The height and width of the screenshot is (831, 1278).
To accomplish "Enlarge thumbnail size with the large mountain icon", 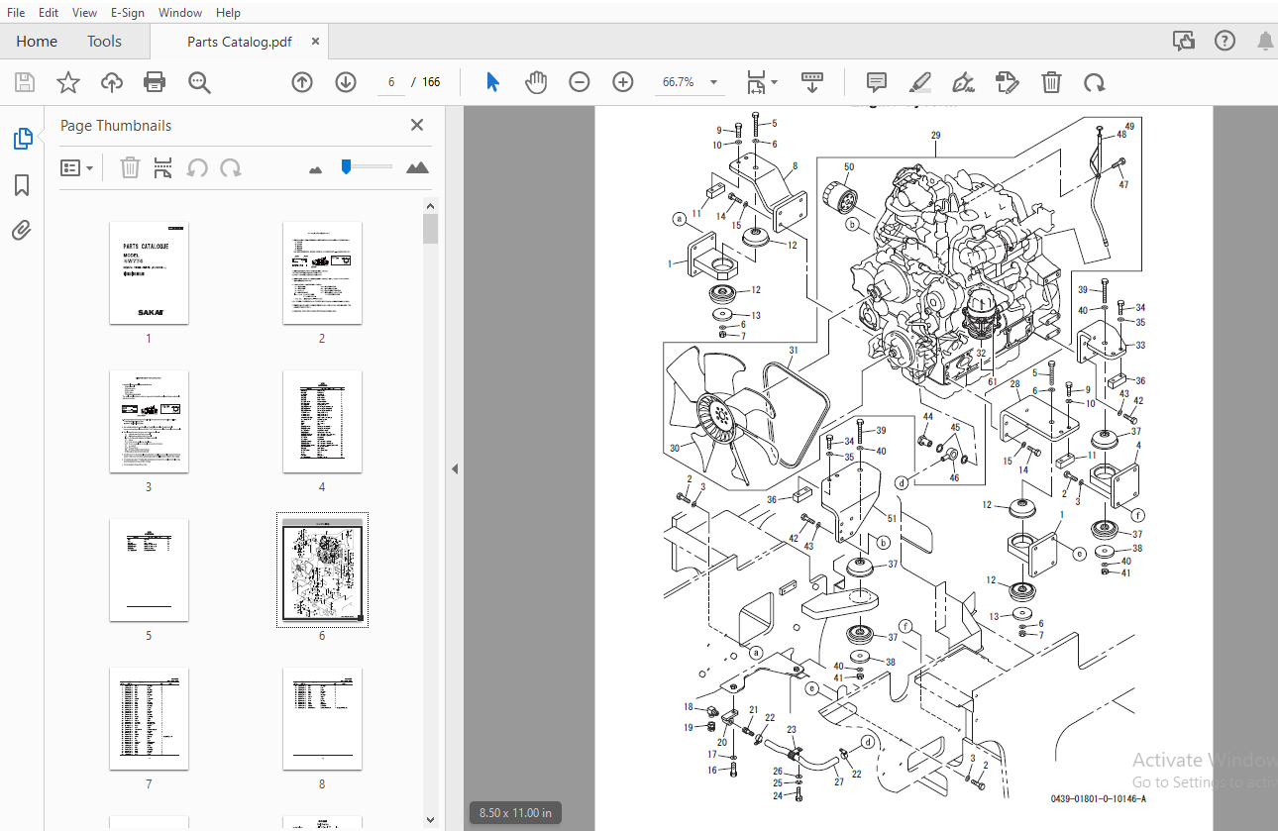I will (x=417, y=167).
